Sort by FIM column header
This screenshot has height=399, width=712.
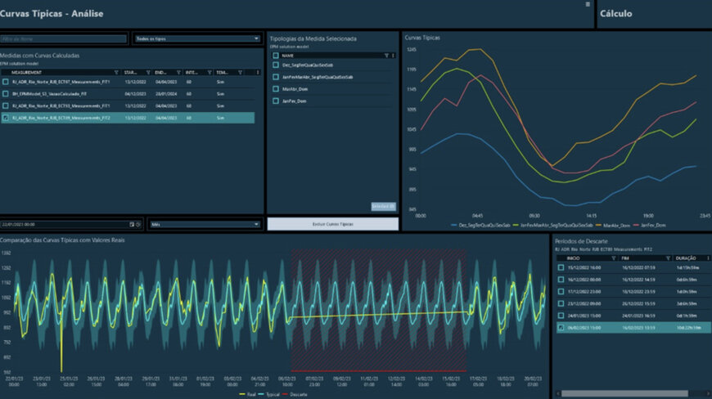coord(625,258)
